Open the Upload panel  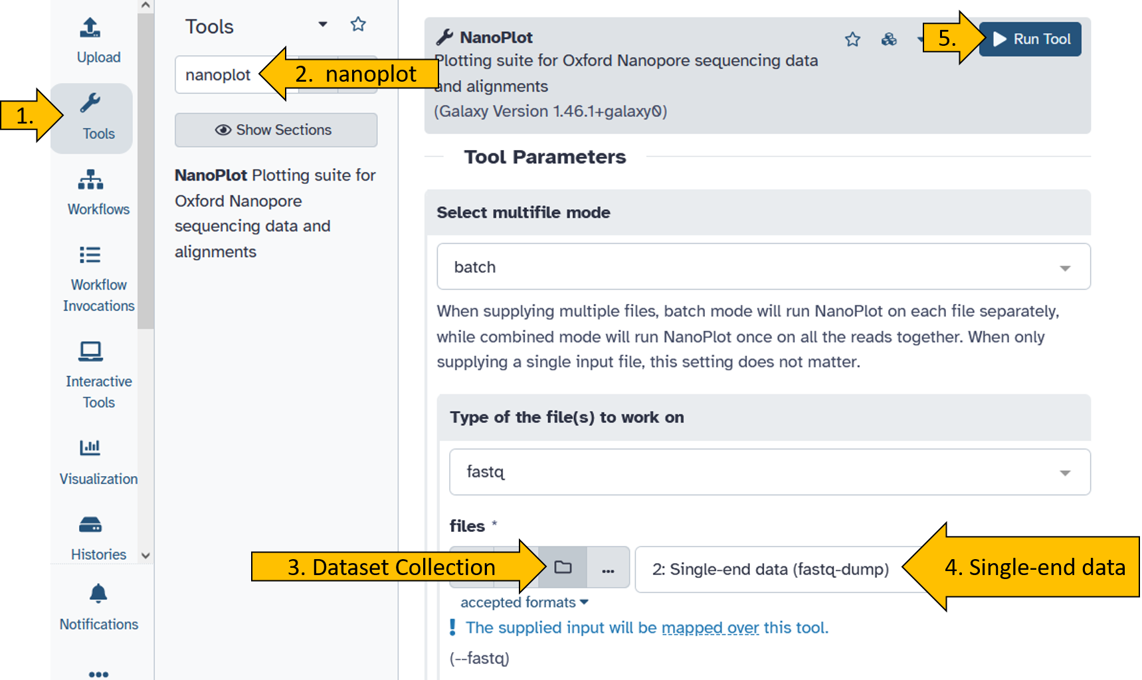98,41
